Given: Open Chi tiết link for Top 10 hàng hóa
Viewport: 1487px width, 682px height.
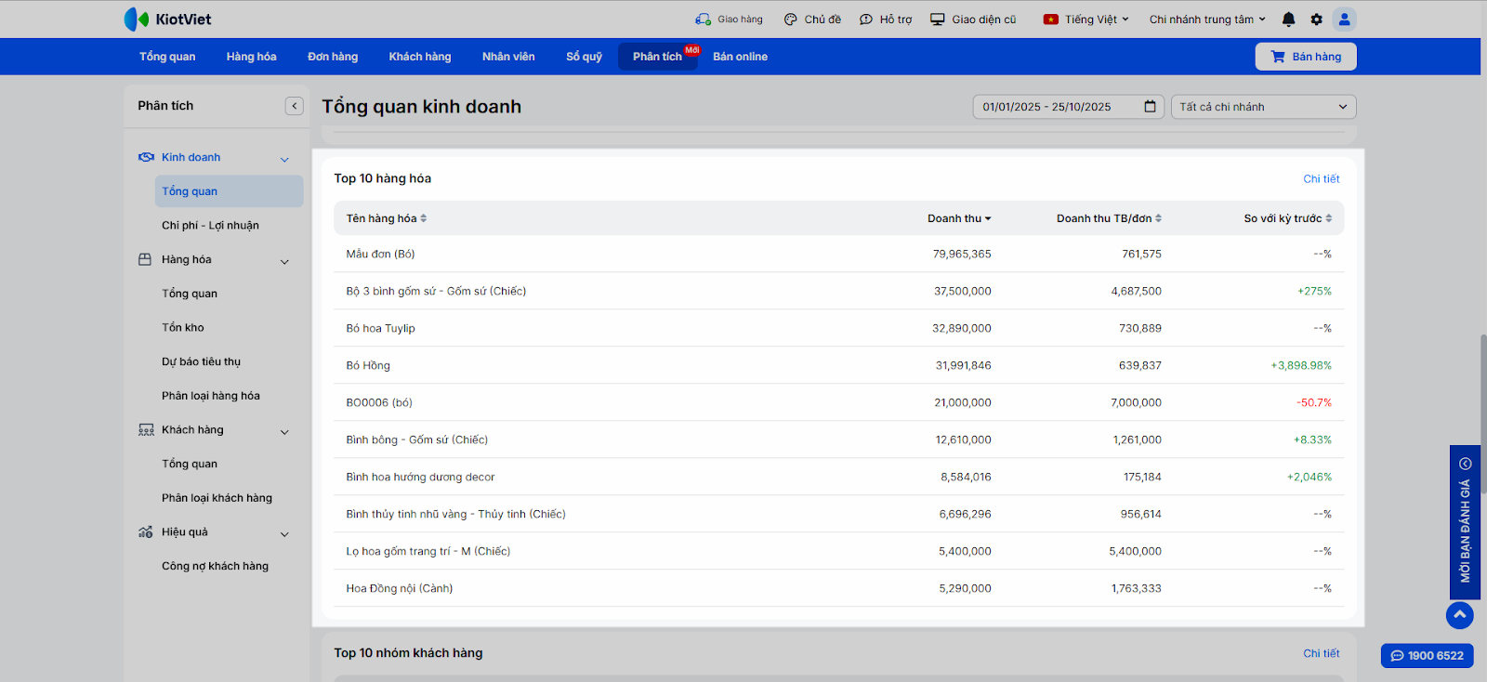Looking at the screenshot, I should click(1321, 178).
